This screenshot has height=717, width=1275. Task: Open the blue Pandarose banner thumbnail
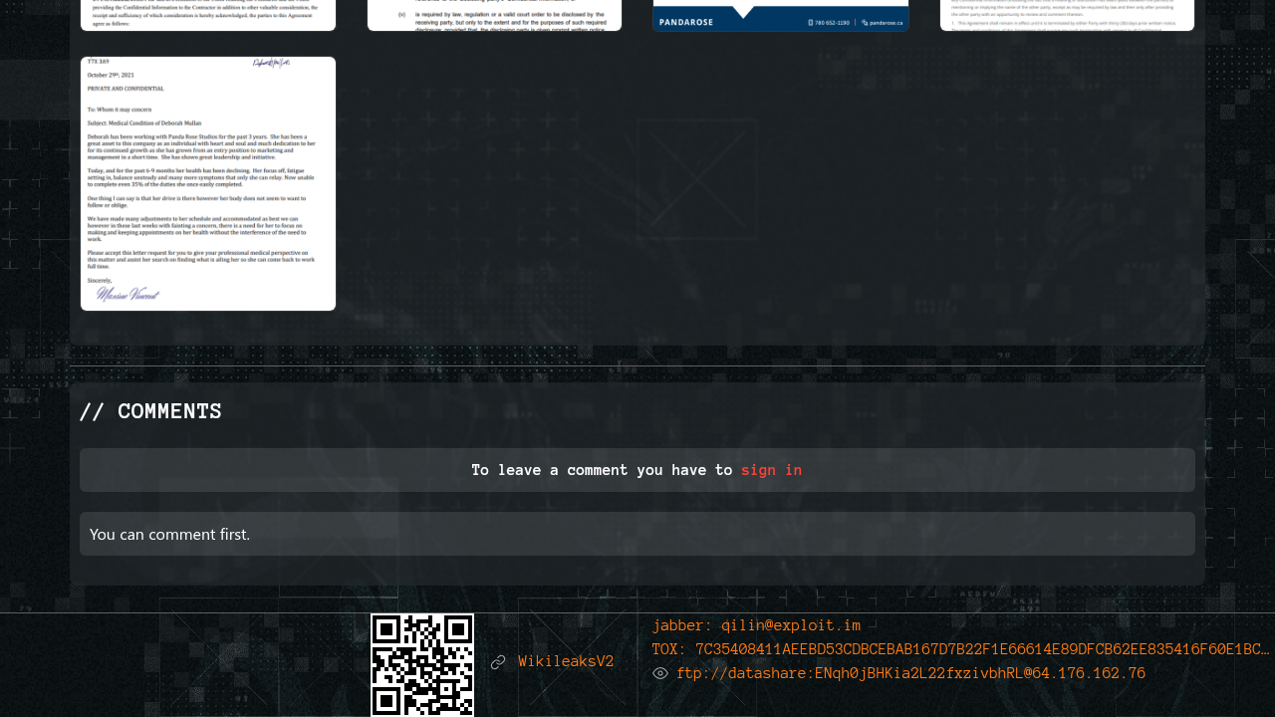[x=781, y=15]
